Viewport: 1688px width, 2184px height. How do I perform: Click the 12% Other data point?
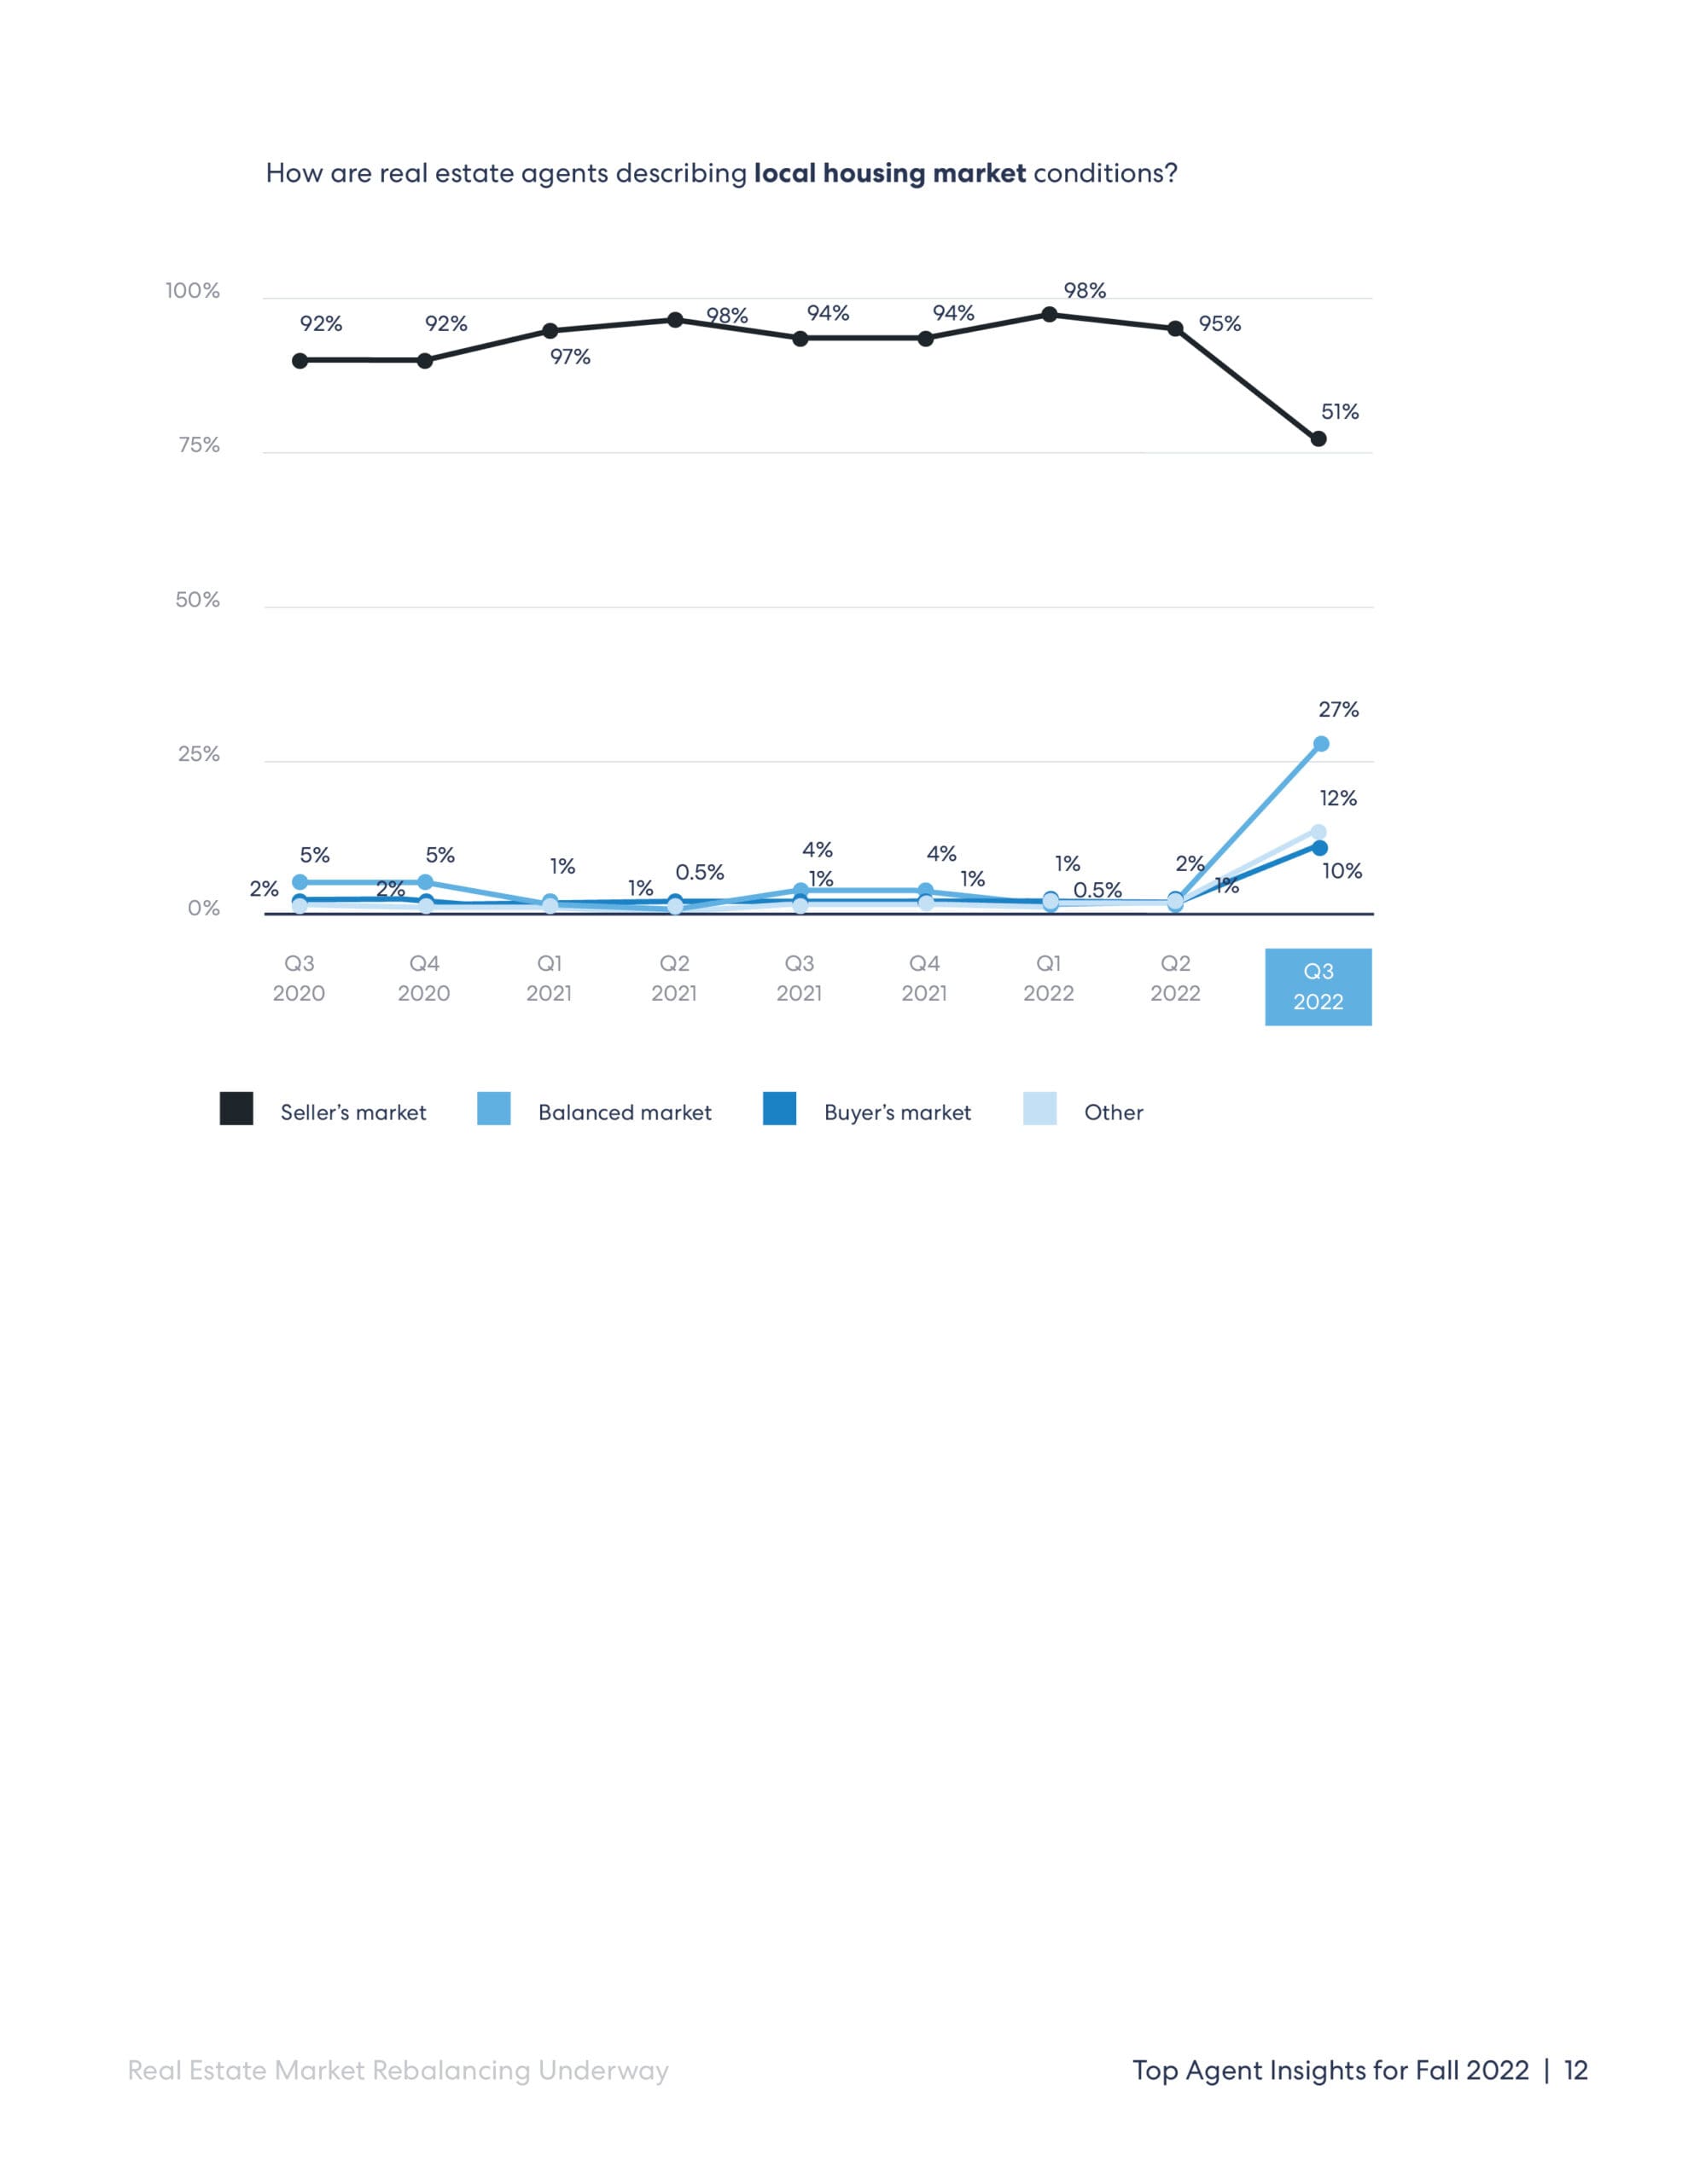pyautogui.click(x=1318, y=832)
